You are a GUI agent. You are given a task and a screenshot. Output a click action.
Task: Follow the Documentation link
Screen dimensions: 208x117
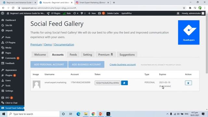pos(64,45)
